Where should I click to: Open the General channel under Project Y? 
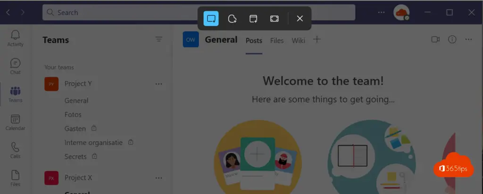(76, 101)
